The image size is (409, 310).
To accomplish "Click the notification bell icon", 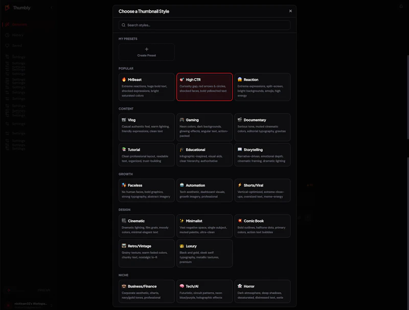I will point(401,6).
